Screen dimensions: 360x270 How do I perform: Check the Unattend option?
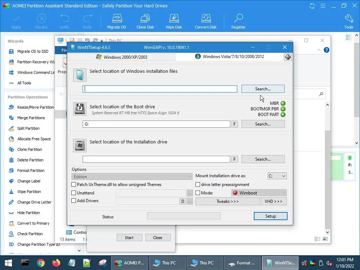(x=74, y=193)
